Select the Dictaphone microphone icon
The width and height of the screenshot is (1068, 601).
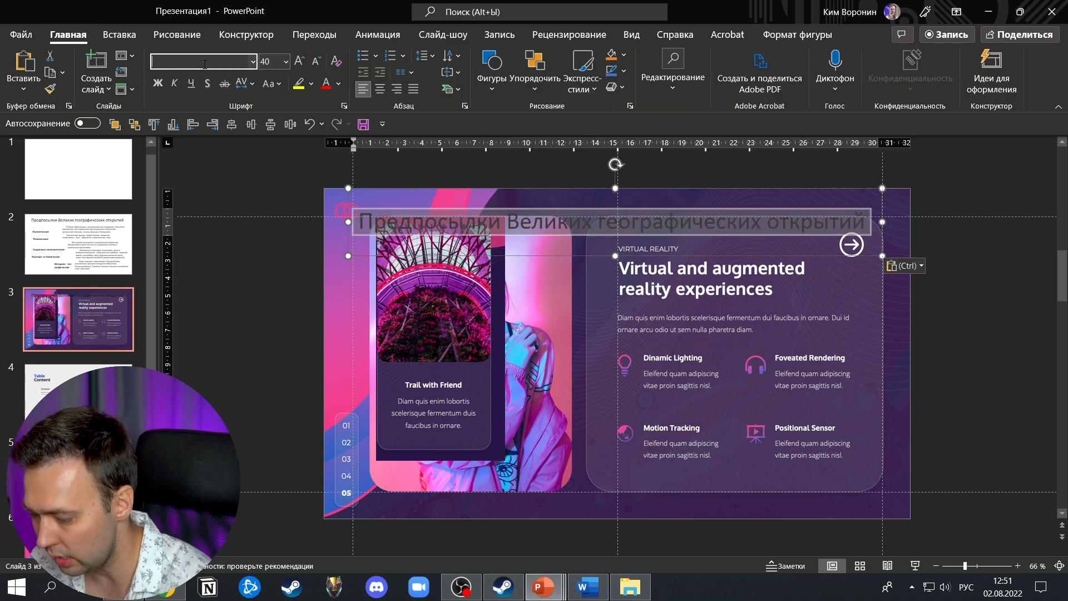click(x=834, y=60)
